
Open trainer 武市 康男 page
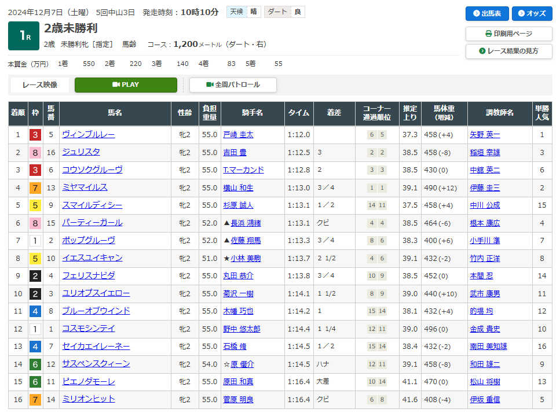point(485,293)
